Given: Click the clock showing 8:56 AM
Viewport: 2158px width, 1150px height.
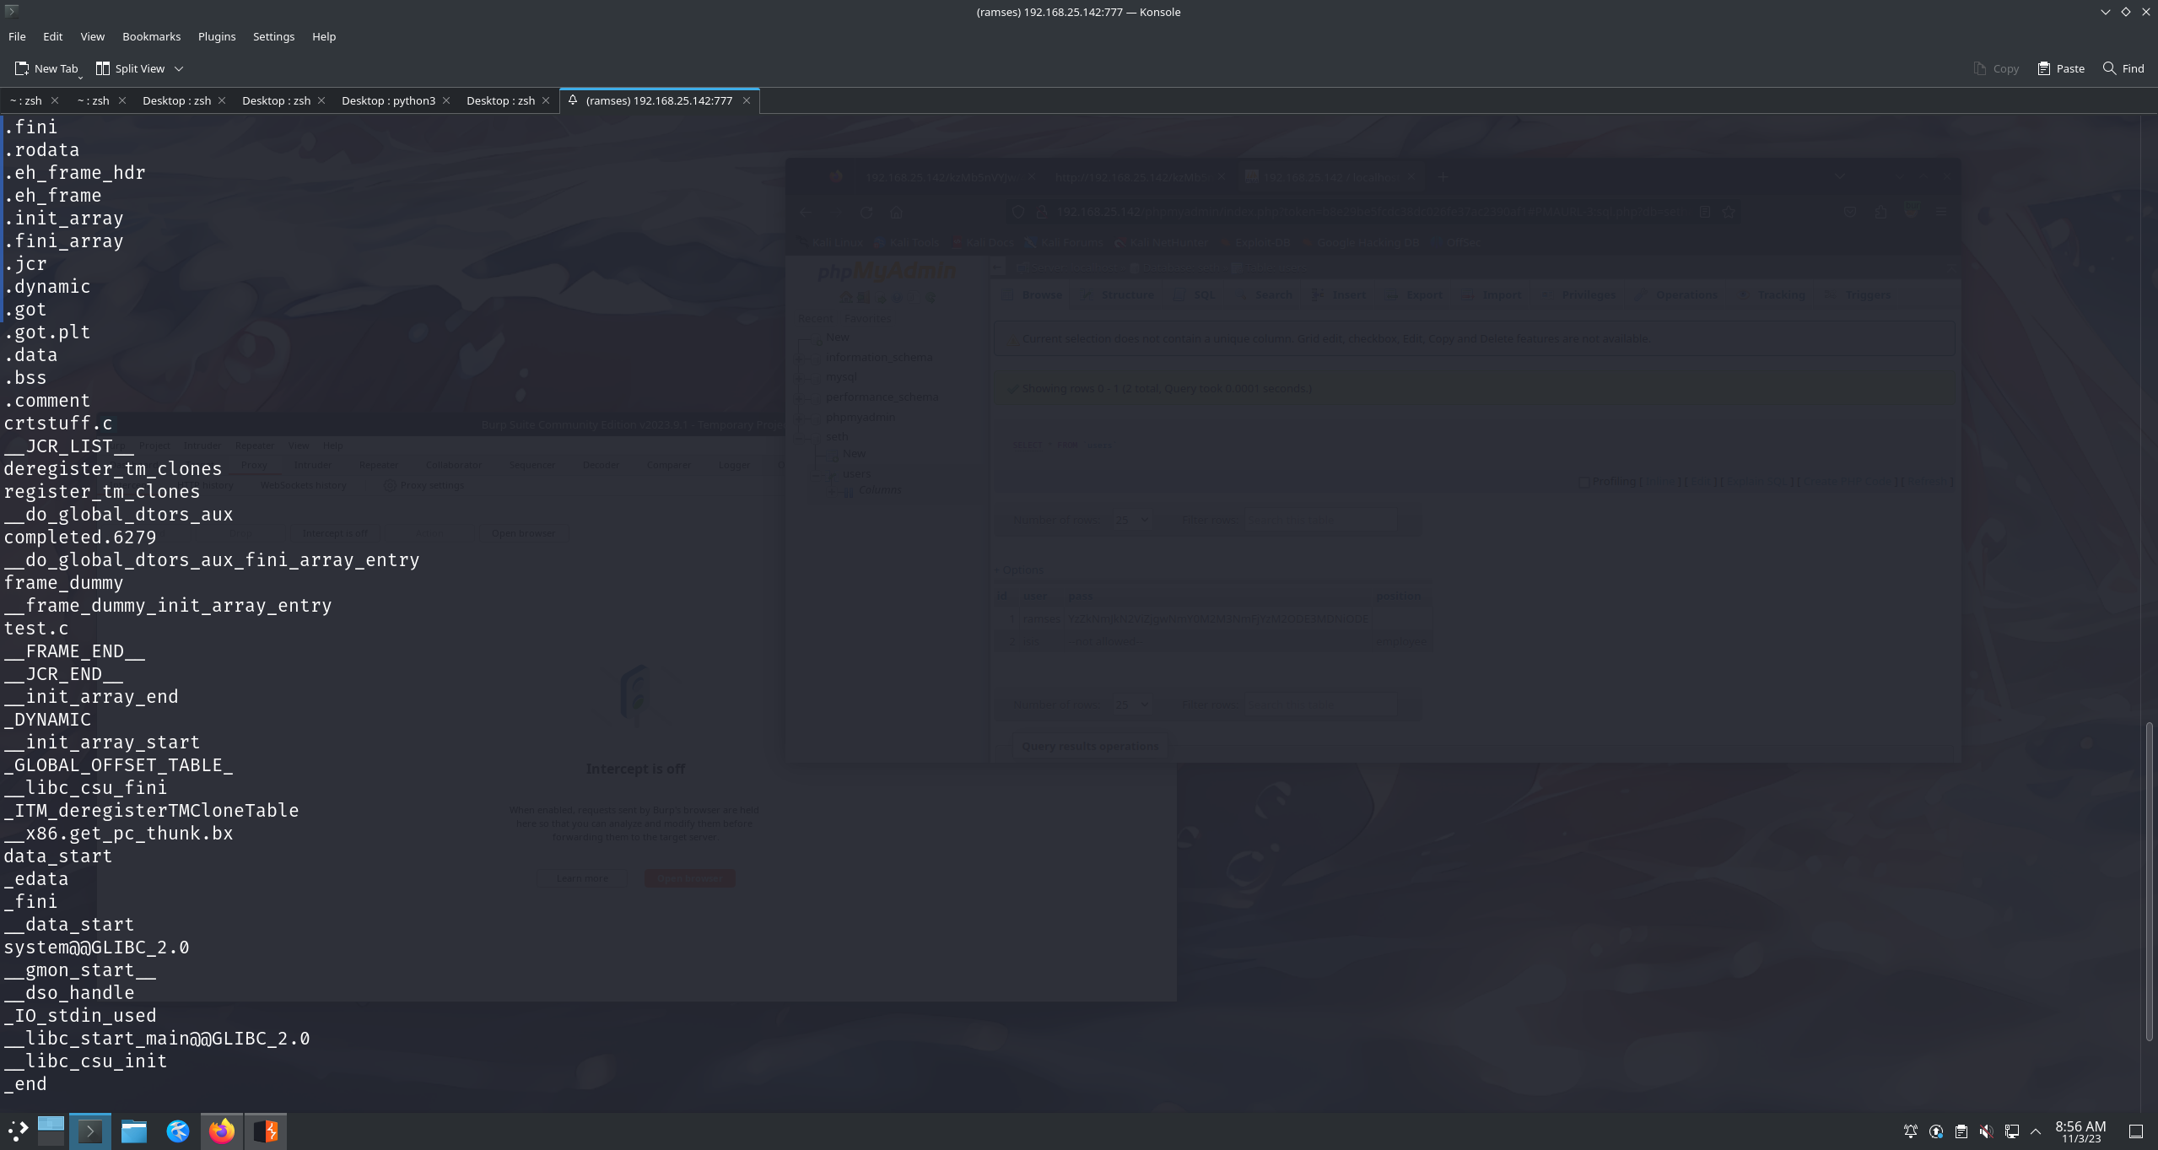Looking at the screenshot, I should pyautogui.click(x=2080, y=1131).
